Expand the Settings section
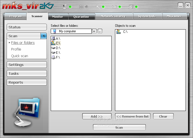 click(27, 65)
